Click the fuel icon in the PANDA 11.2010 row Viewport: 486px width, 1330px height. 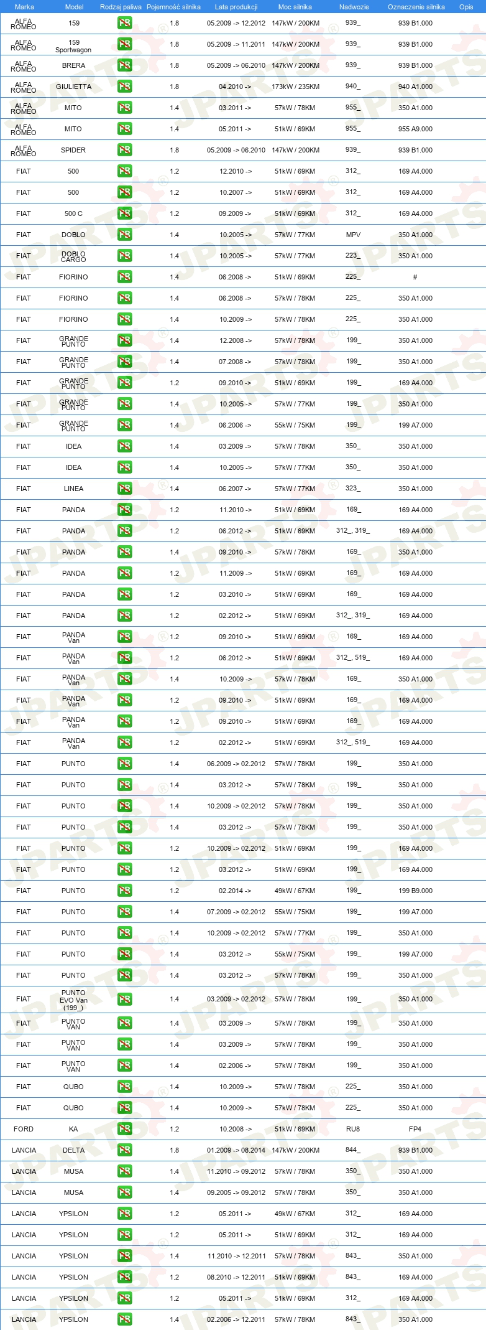click(x=124, y=510)
